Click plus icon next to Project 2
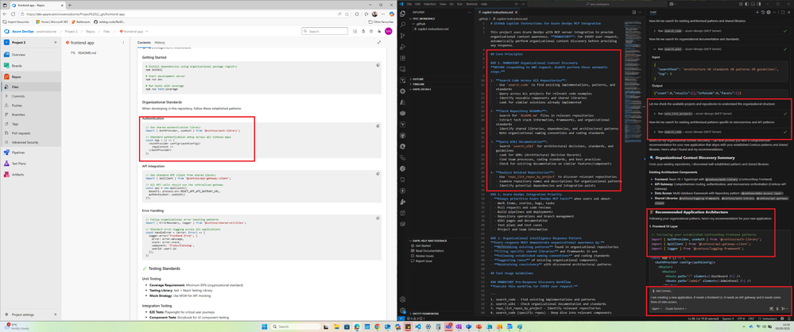The width and height of the screenshot is (794, 332). (55, 42)
